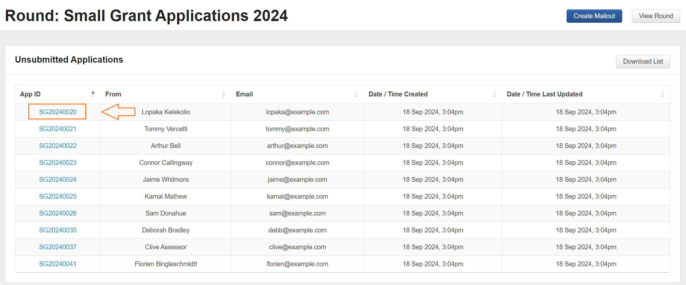The height and width of the screenshot is (285, 686).
Task: Click the Lopaka Kelekolio name cell
Action: pos(166,112)
